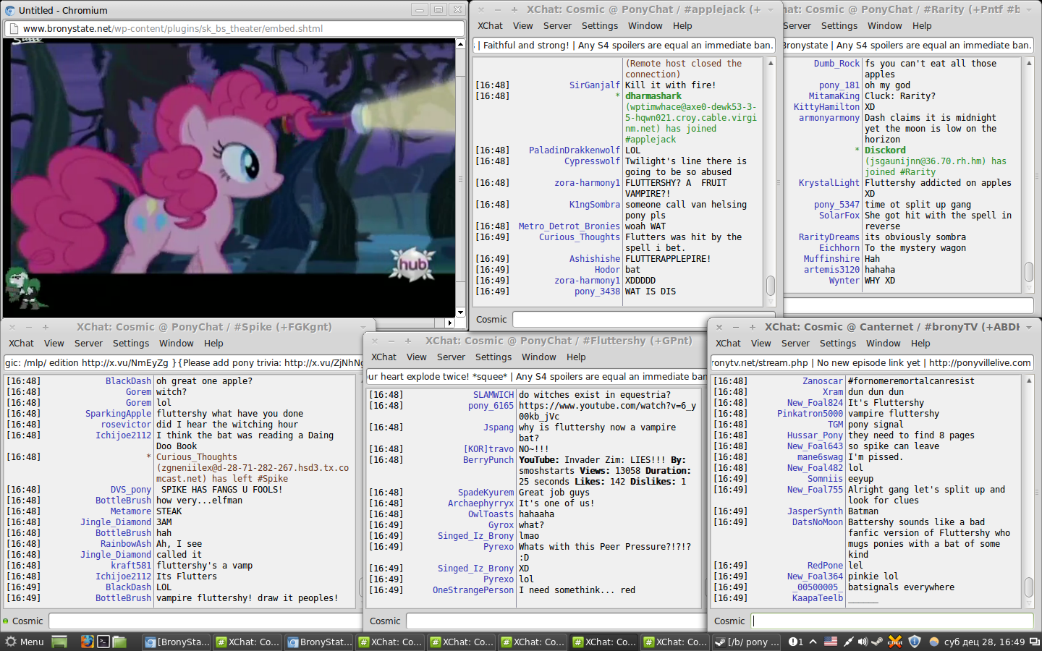
Task: Open the XChat menu in the #applejack window
Action: (x=490, y=26)
